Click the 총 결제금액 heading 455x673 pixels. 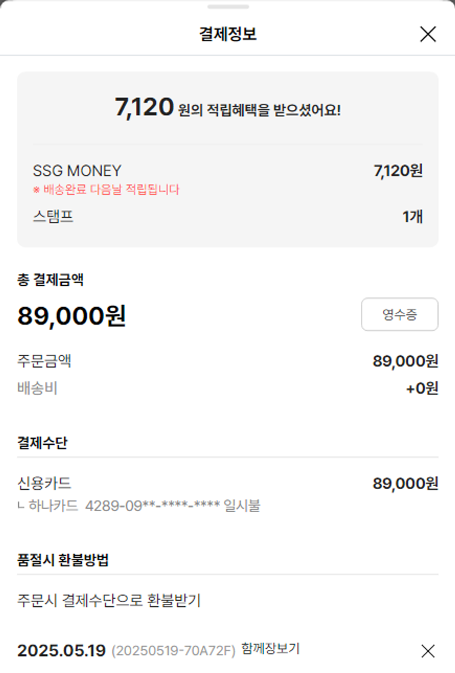(x=50, y=280)
